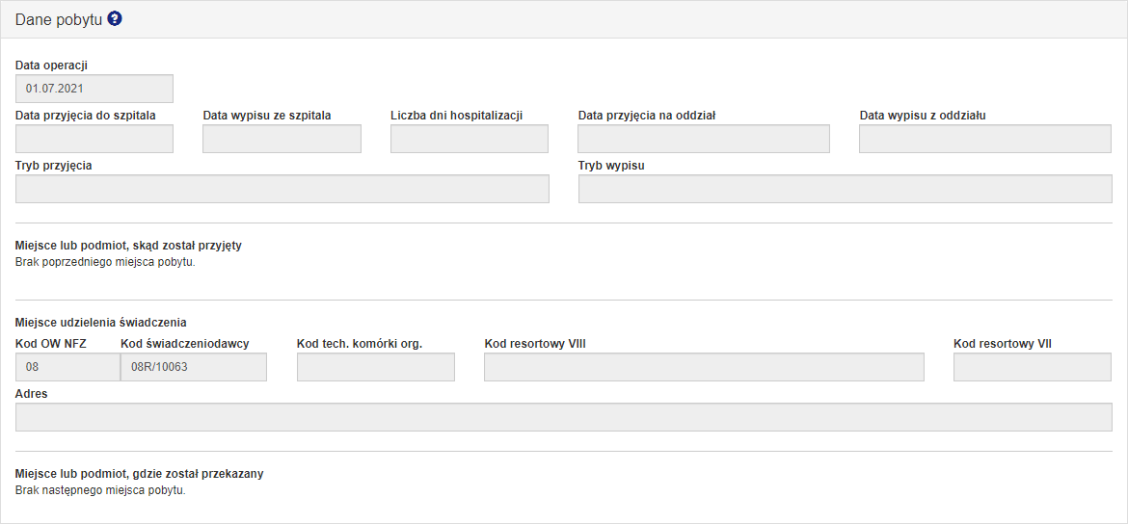Image resolution: width=1128 pixels, height=524 pixels.
Task: Click the Dane pobytu section header
Action: (x=59, y=19)
